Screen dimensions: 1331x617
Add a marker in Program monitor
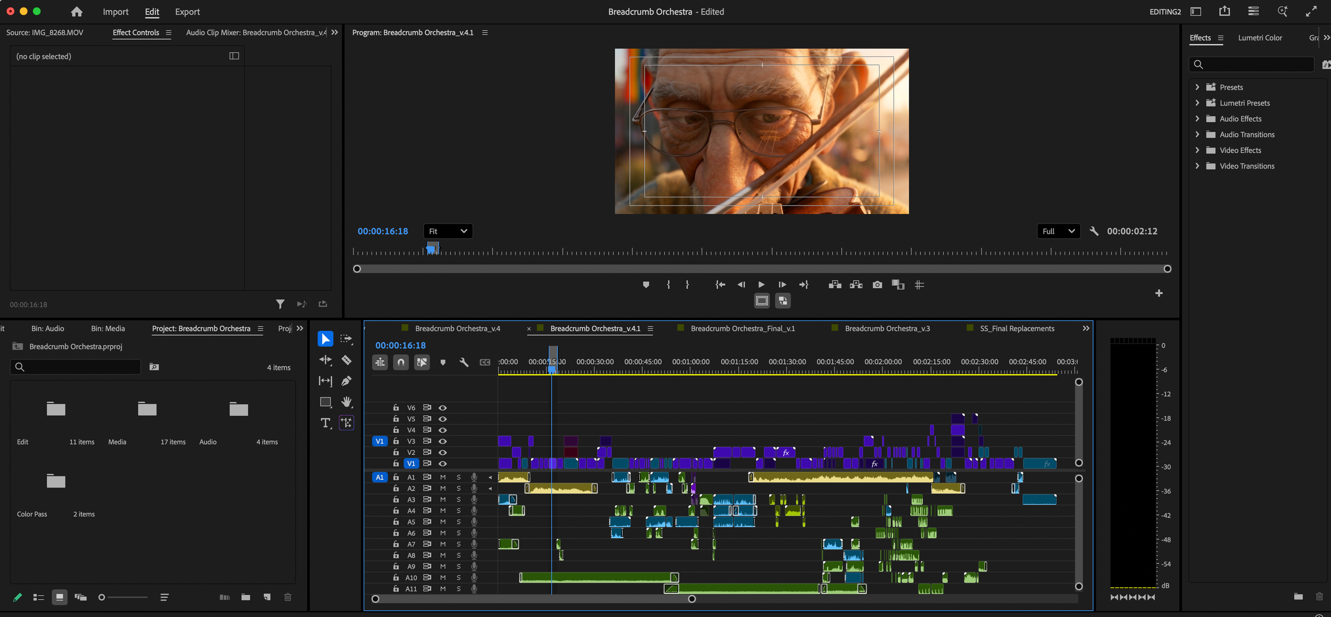tap(646, 285)
